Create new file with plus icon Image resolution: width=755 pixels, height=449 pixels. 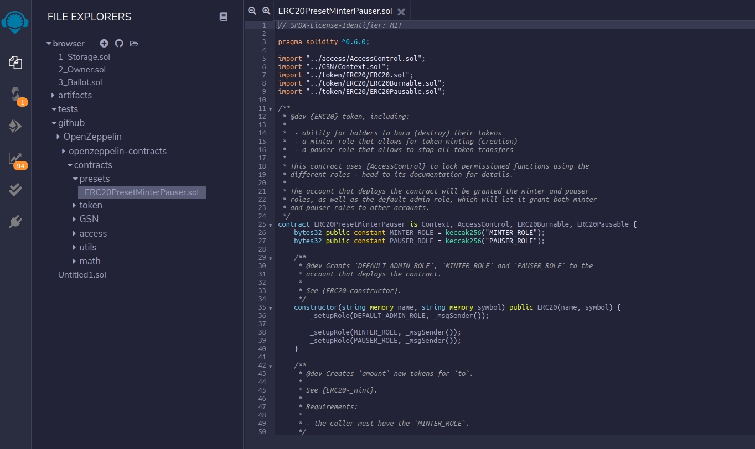click(x=104, y=43)
